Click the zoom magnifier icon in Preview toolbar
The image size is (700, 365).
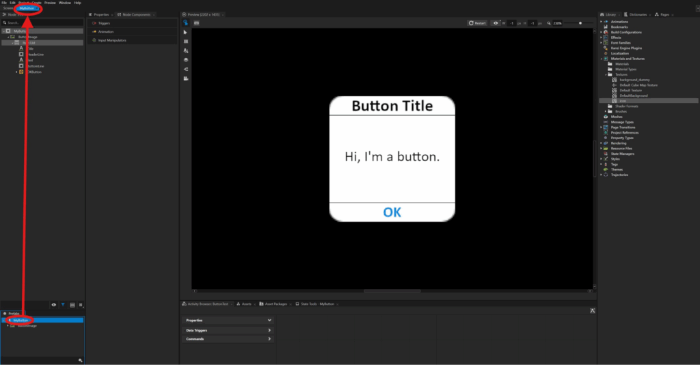[549, 23]
